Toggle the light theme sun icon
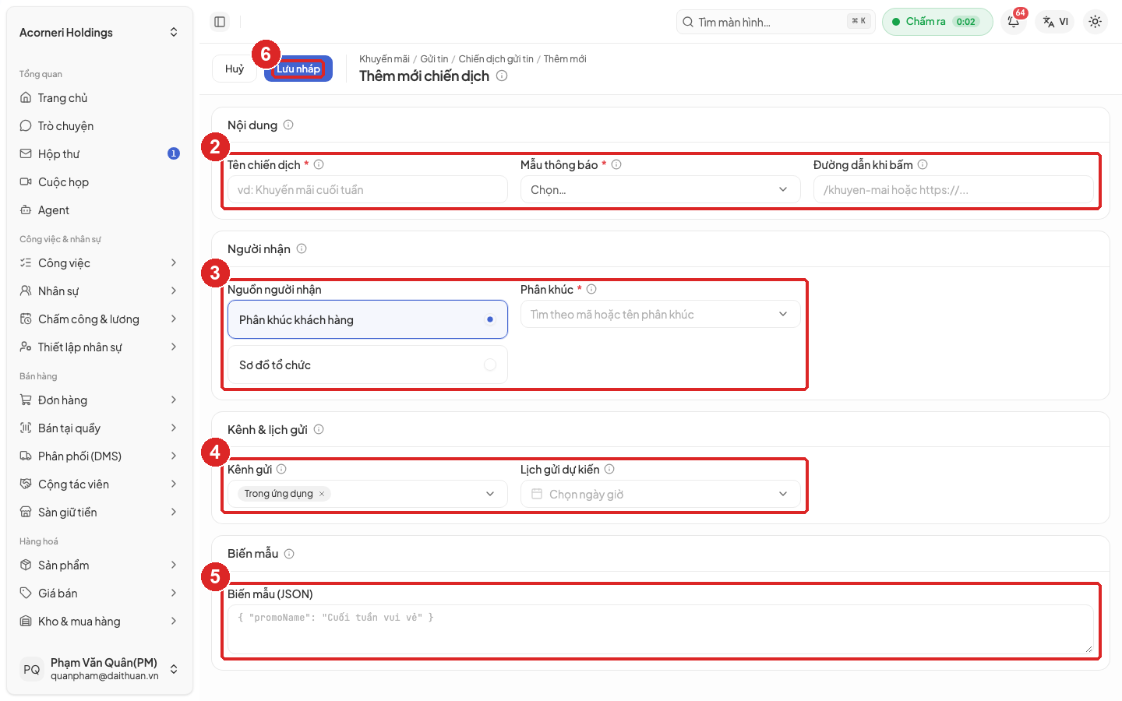This screenshot has width=1122, height=701. [1095, 22]
